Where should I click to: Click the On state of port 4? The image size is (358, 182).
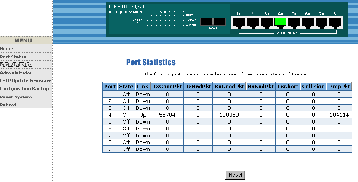pyautogui.click(x=126, y=115)
